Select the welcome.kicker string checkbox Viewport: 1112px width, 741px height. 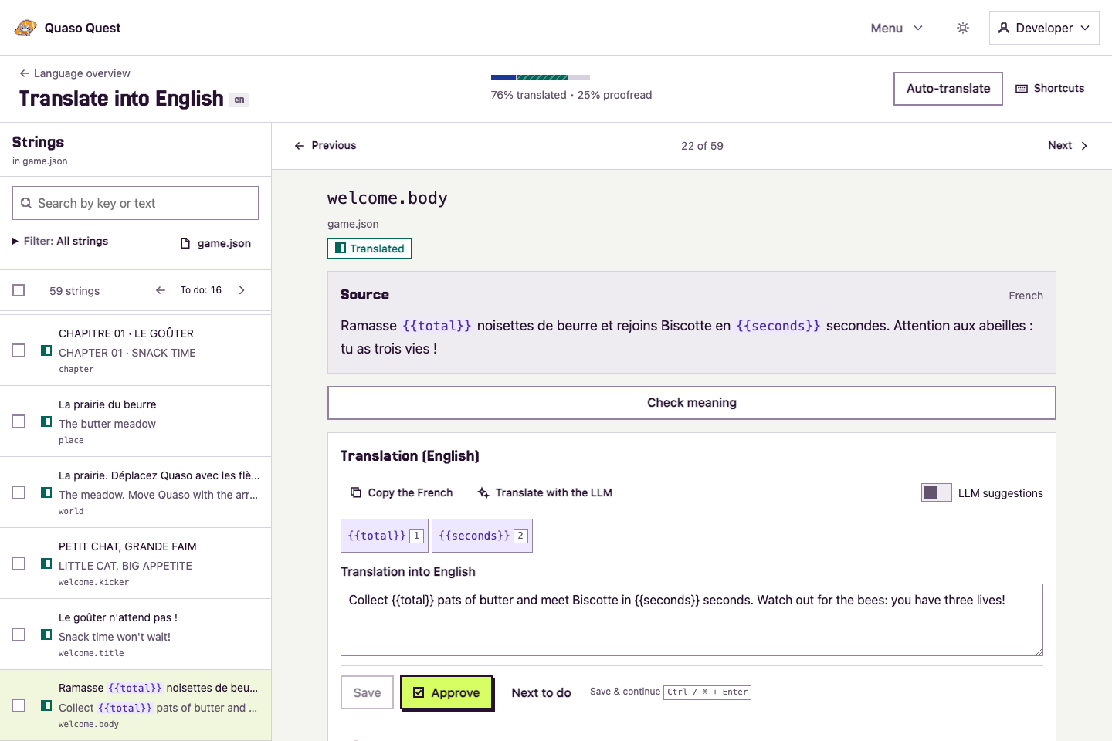pyautogui.click(x=19, y=563)
